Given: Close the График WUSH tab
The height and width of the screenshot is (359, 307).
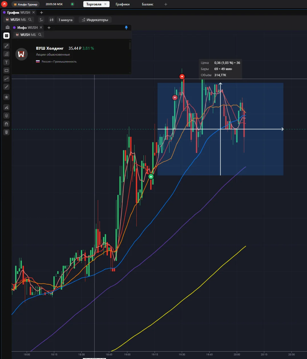Looking at the screenshot, I should [x=33, y=13].
